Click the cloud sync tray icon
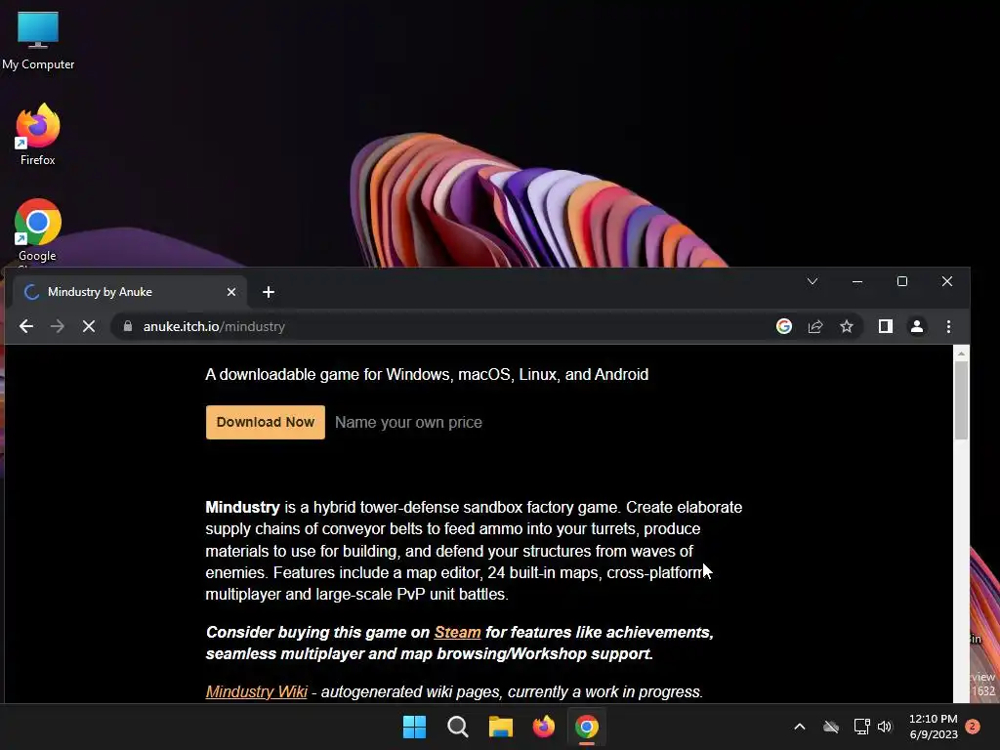The width and height of the screenshot is (1000, 750). [831, 727]
